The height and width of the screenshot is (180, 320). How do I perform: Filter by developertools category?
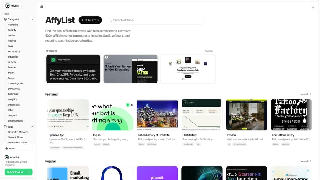click(16, 121)
